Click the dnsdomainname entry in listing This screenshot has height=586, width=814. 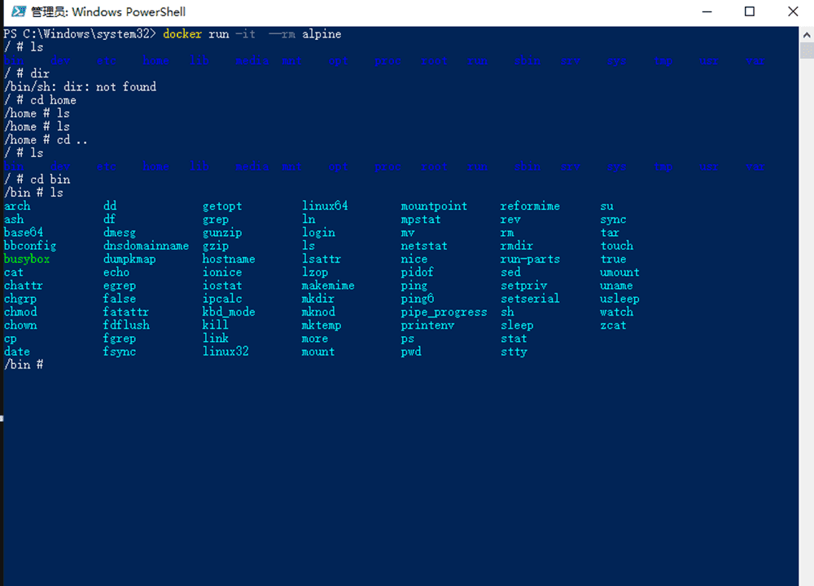point(146,246)
